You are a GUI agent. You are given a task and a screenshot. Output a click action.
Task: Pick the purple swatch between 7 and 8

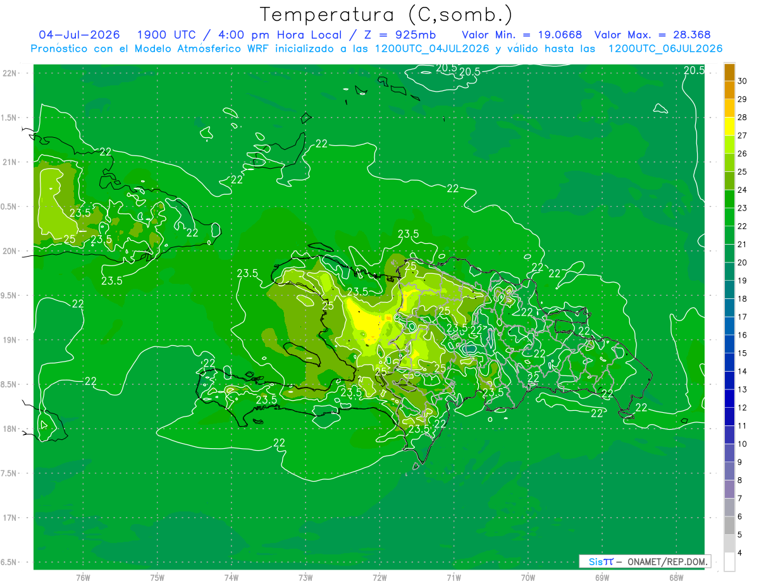click(729, 489)
